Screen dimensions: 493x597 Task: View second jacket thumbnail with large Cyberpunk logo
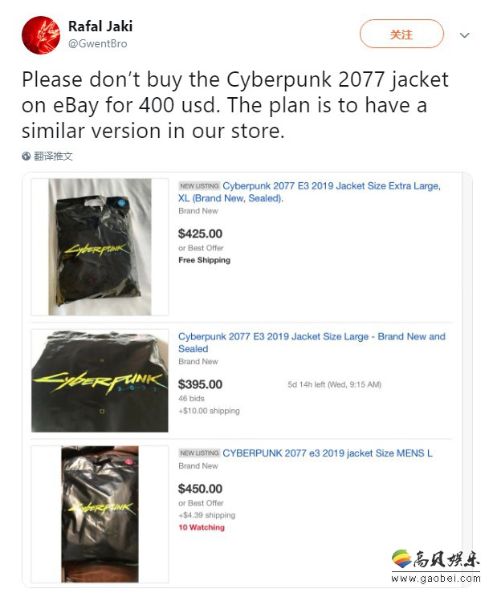pyautogui.click(x=100, y=381)
